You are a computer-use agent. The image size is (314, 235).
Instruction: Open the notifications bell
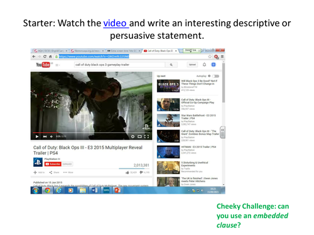tap(204, 65)
